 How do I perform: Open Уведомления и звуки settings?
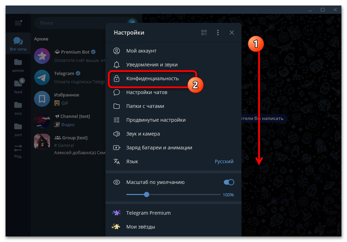[x=173, y=65]
